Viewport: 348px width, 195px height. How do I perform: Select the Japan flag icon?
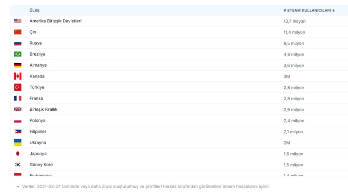pos(18,154)
